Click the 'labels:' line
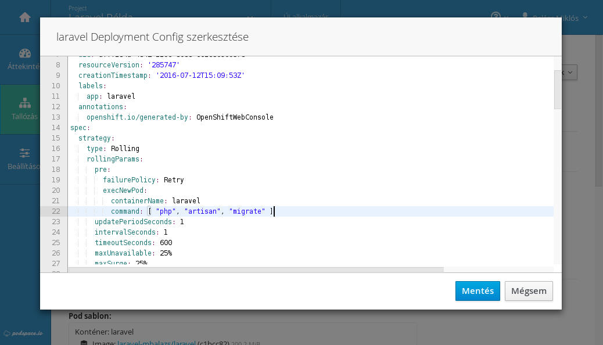Screen dimensions: 603x345 tap(92, 86)
